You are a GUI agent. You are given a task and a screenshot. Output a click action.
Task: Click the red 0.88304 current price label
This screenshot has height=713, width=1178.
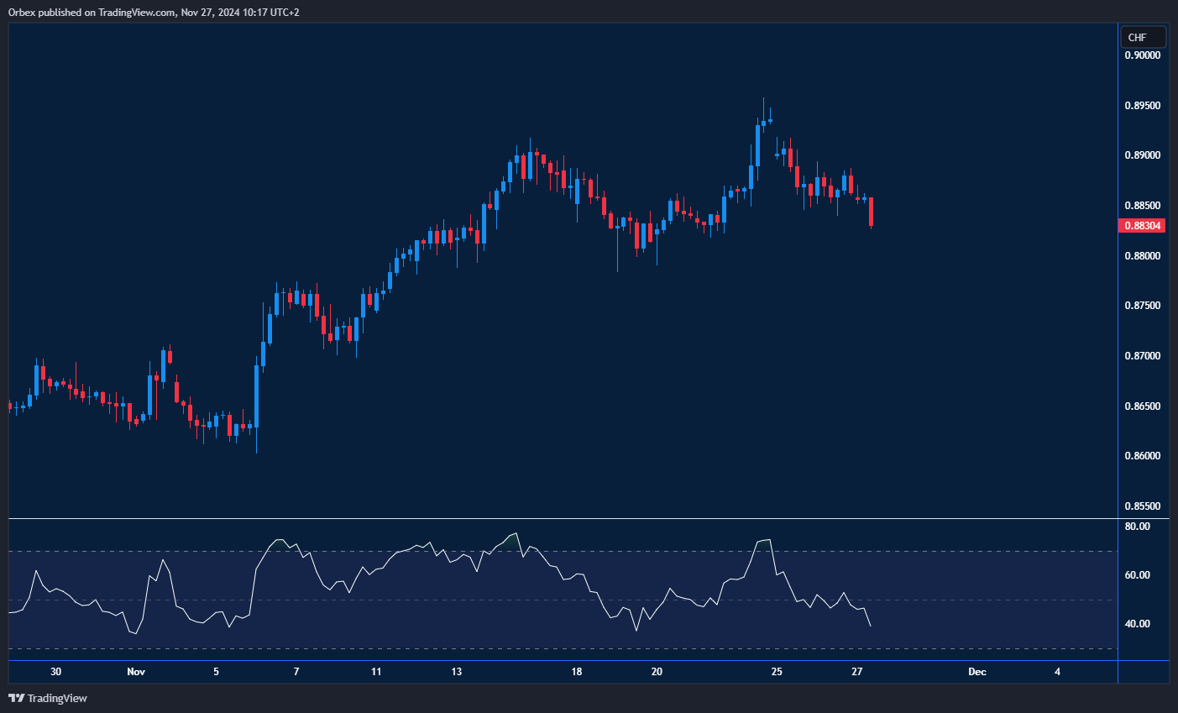[1142, 226]
